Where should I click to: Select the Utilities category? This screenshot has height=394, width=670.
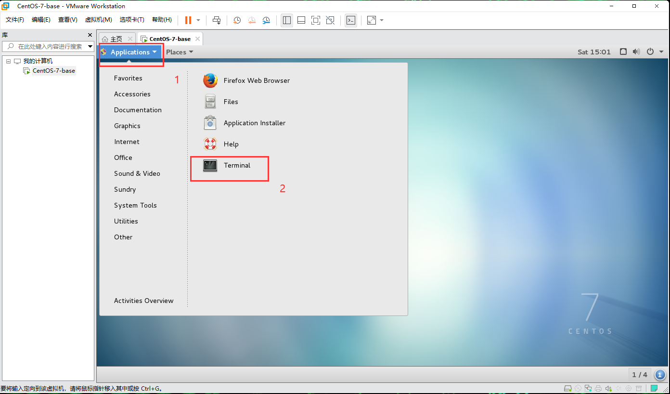coord(126,221)
